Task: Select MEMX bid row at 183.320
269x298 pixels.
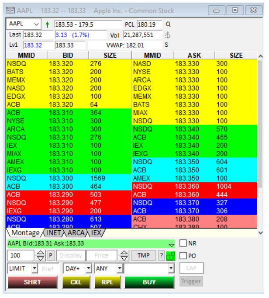Action: click(69, 80)
